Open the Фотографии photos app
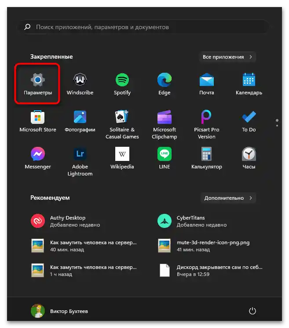Screen dimensions: 289x328 click(80, 121)
